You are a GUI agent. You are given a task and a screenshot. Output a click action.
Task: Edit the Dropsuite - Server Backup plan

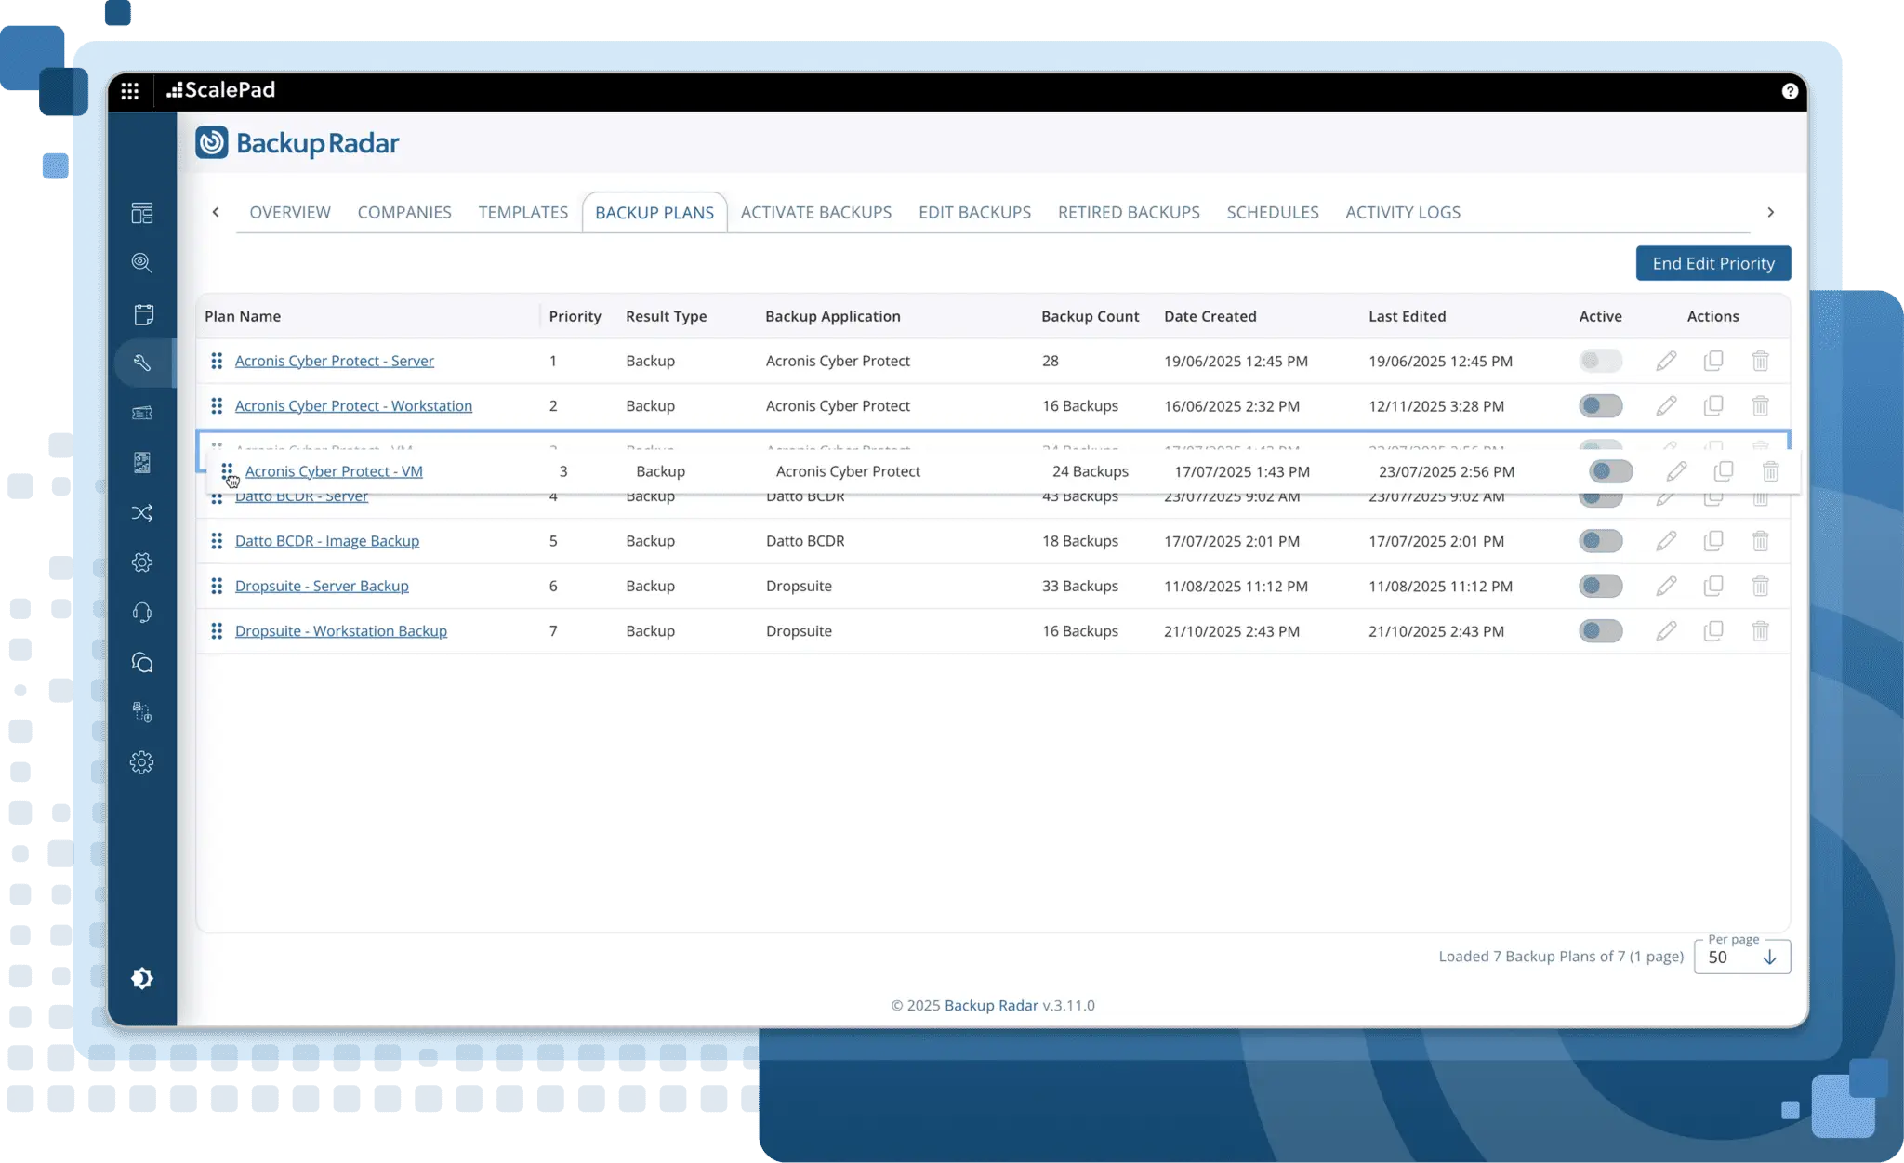(x=1666, y=586)
